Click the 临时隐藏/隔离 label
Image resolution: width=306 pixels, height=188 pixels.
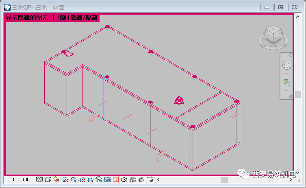coord(78,18)
